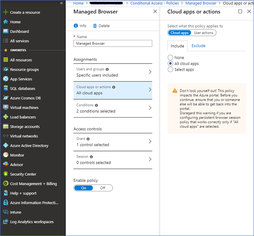Expand the Cloud apps or actions chevron

150,90
